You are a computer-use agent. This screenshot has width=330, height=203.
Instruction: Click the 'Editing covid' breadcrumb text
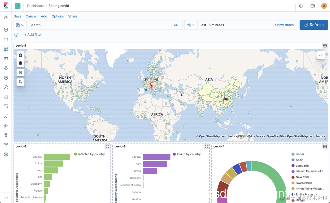(59, 6)
